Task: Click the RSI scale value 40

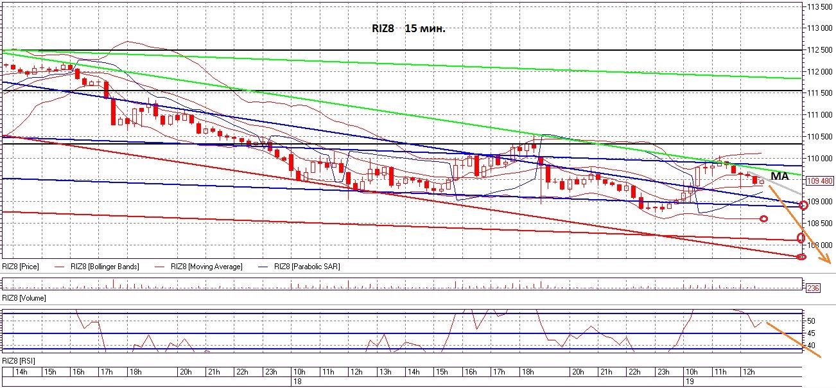Action: [x=811, y=345]
